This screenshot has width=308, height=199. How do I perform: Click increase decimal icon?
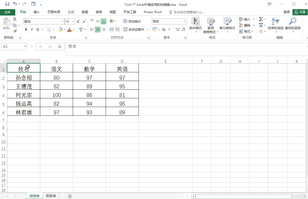click(178, 29)
